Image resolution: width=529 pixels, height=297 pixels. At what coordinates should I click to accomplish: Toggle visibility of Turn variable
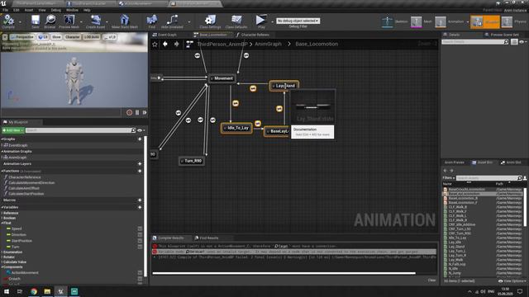[140, 247]
